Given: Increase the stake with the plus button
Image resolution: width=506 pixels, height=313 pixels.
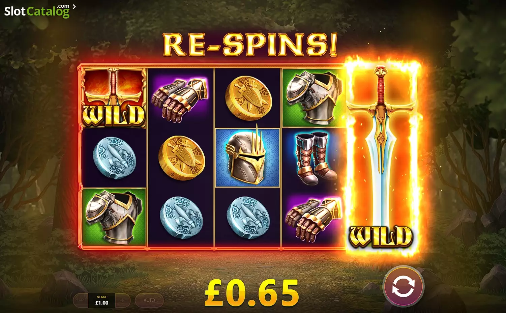Looking at the screenshot, I should 123,300.
